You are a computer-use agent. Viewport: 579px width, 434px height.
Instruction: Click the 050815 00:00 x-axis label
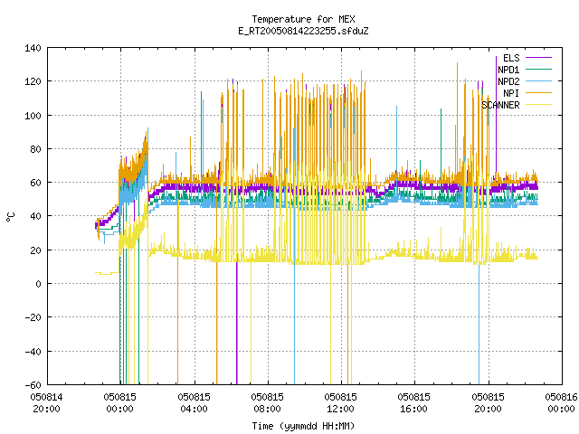tap(120, 403)
